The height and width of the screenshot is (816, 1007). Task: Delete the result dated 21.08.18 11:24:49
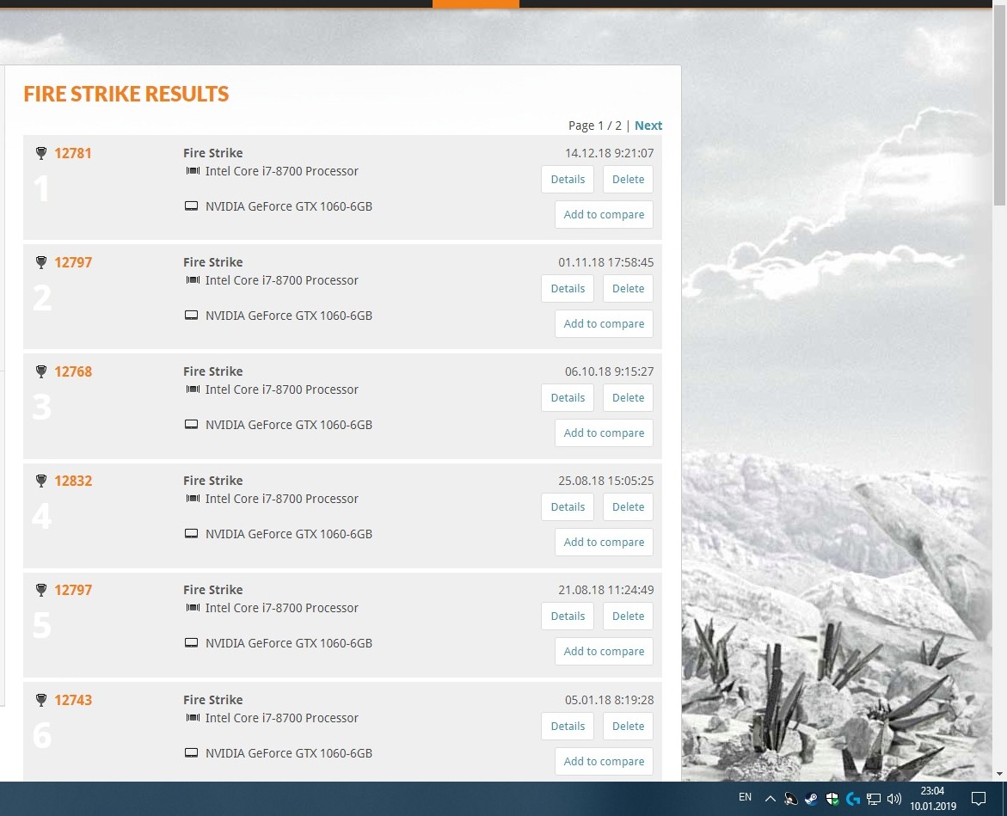628,616
